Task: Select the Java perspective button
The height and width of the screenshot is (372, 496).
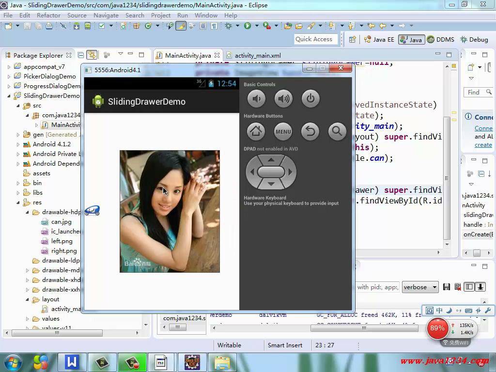Action: pyautogui.click(x=411, y=40)
